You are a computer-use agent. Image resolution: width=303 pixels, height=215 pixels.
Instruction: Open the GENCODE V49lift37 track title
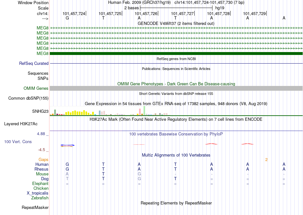pyautogui.click(x=176, y=23)
